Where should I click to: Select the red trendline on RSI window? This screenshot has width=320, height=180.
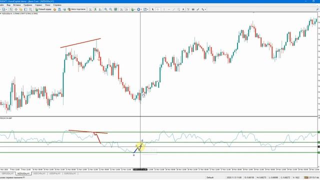(88, 132)
